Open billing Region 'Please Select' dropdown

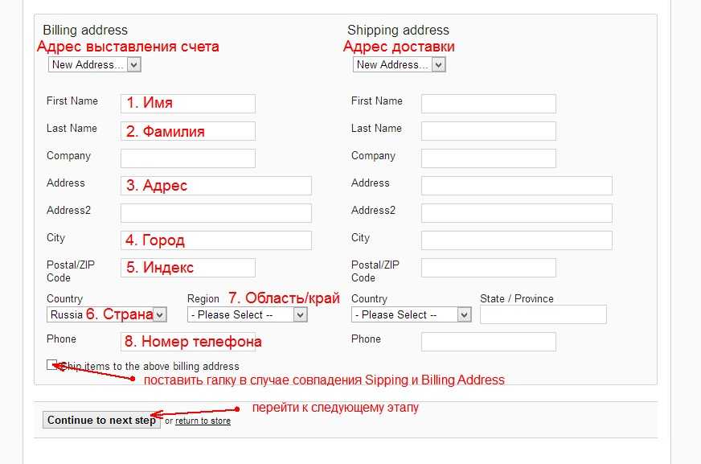(x=247, y=315)
